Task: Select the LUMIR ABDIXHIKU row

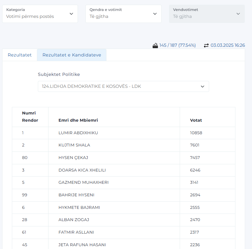Action: click(x=124, y=133)
